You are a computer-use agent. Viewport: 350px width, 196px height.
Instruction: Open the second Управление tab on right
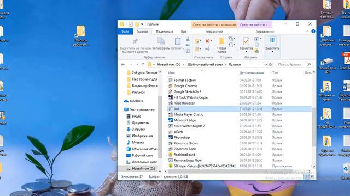pos(265,32)
